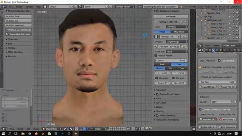Open Firefox from taskbar
The height and width of the screenshot is (136, 242).
(x=36, y=133)
